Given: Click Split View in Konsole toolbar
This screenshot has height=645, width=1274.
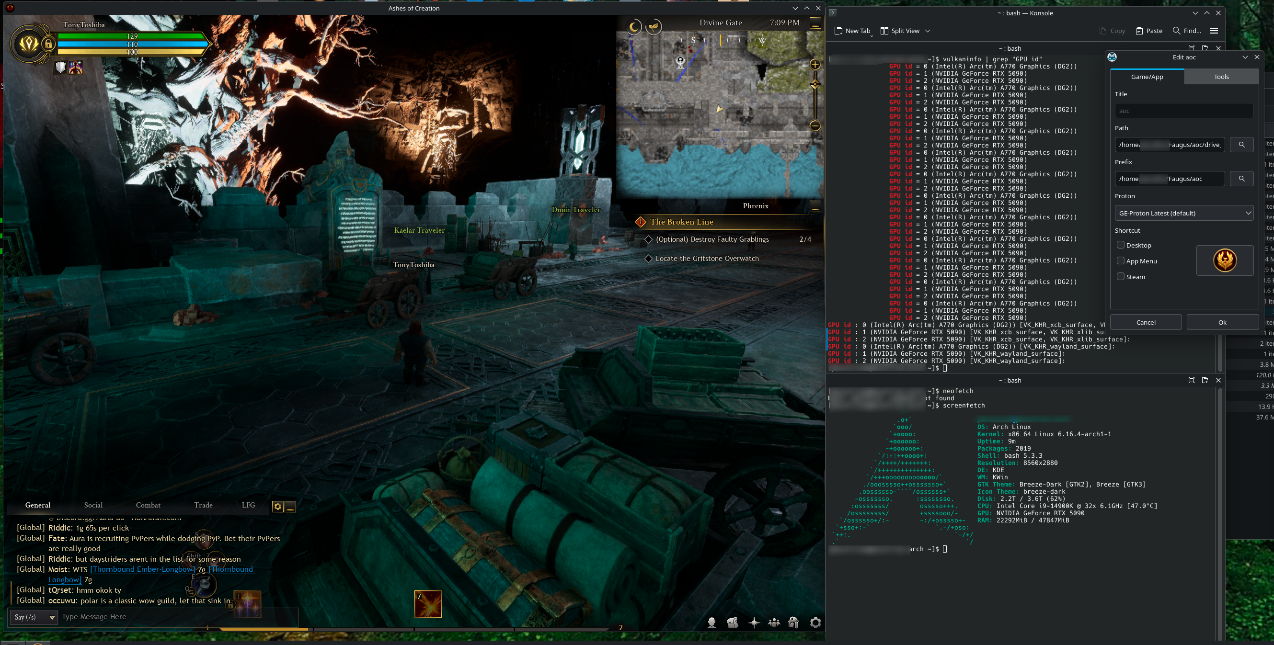Looking at the screenshot, I should [x=900, y=31].
